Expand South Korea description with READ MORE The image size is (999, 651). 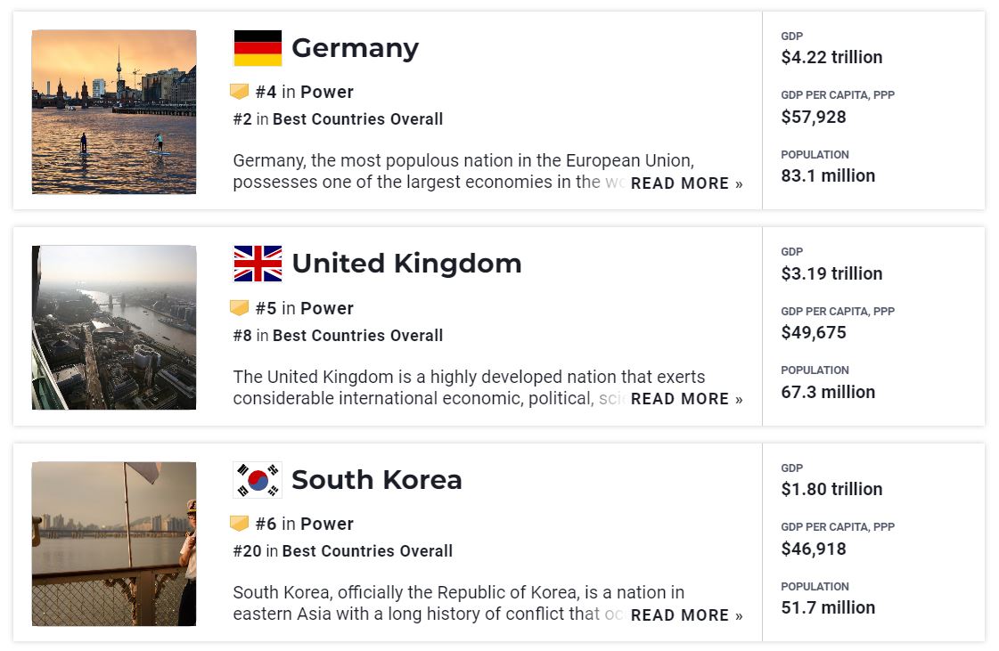686,615
